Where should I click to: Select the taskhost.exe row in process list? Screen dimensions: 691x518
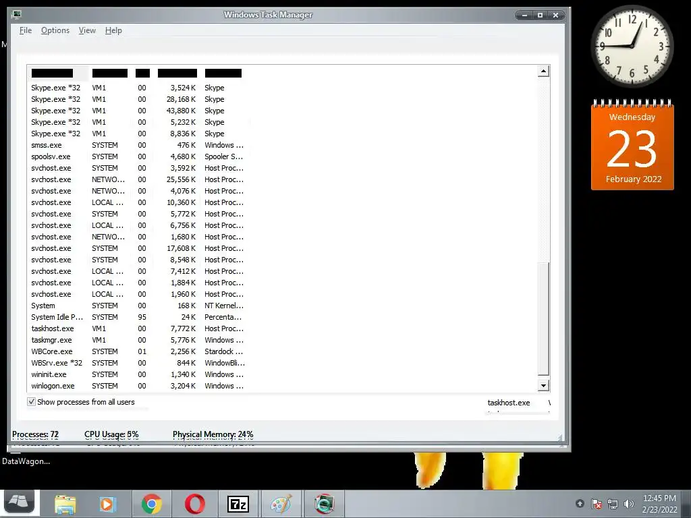point(138,328)
